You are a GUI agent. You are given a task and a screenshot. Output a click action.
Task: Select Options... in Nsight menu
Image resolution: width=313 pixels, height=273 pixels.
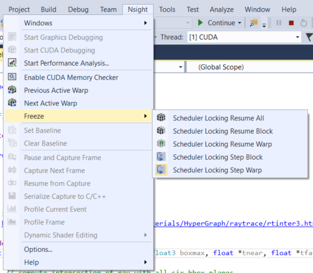(x=78, y=249)
